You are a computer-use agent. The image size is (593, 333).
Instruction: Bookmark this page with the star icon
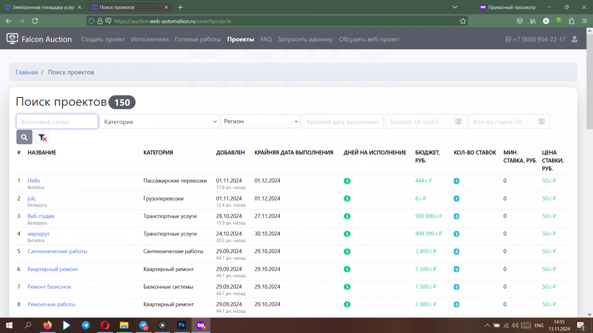coord(463,21)
